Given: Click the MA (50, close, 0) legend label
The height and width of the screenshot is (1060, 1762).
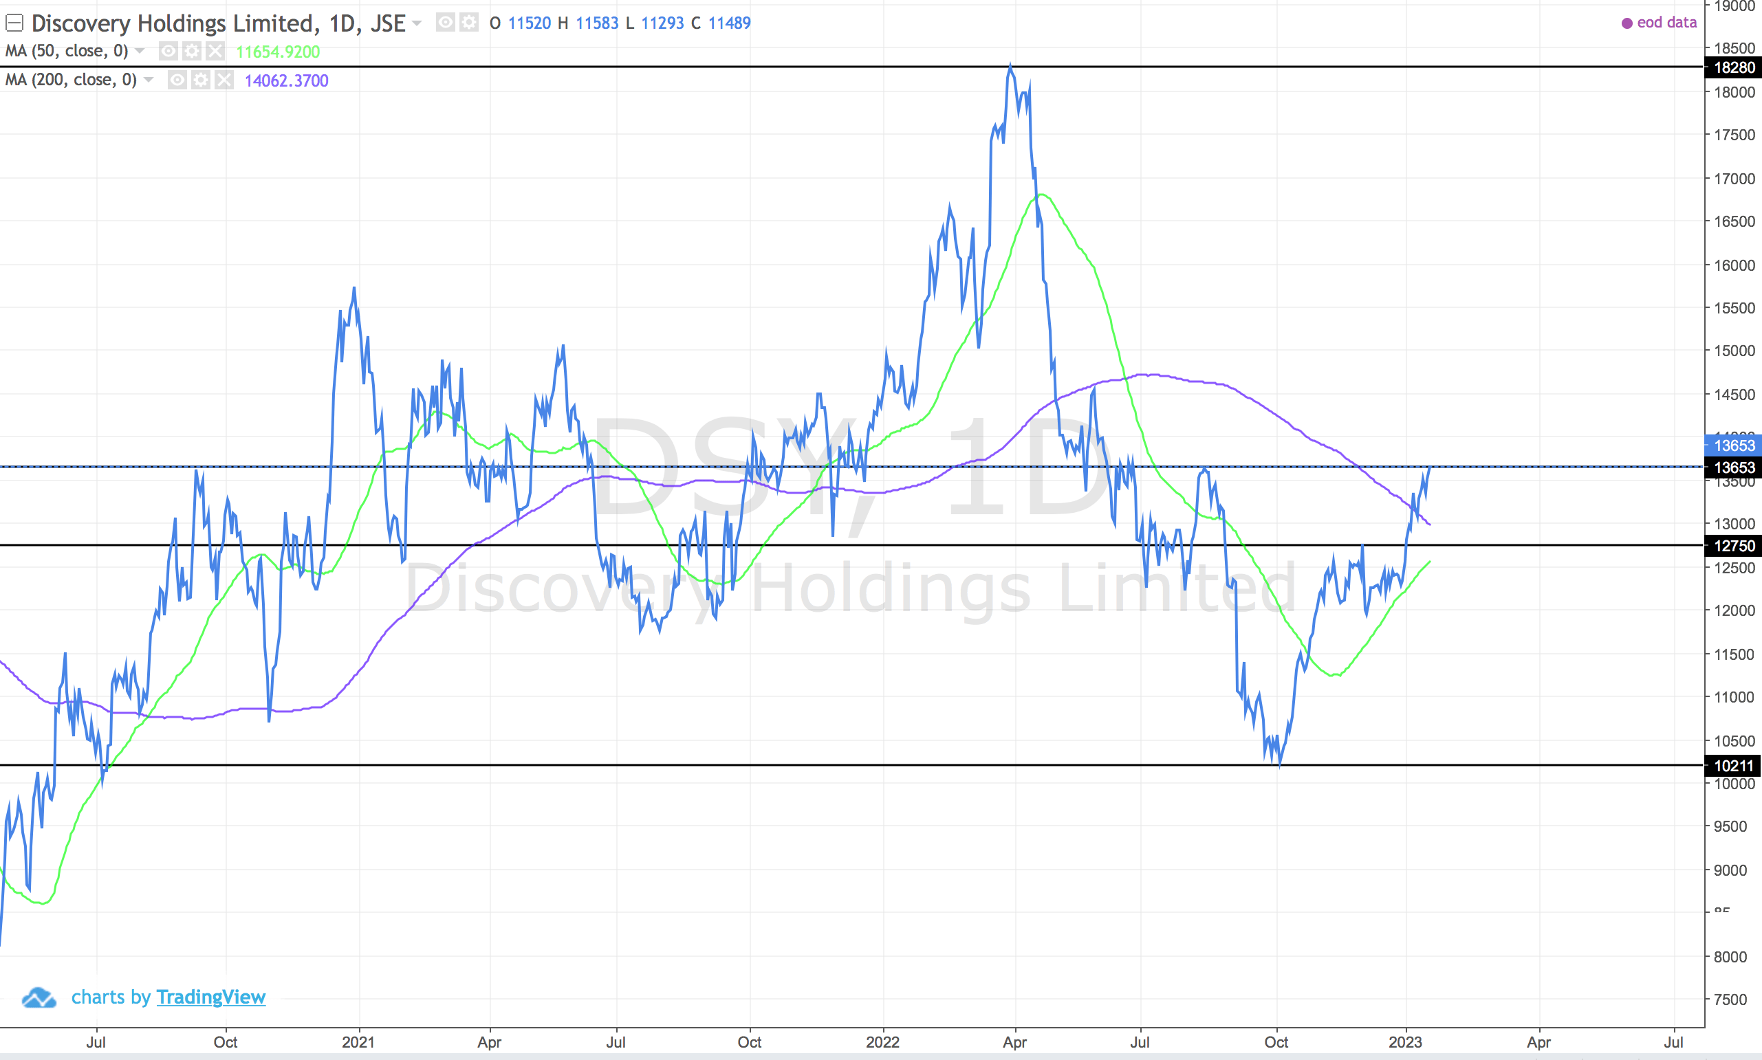Looking at the screenshot, I should 67,51.
